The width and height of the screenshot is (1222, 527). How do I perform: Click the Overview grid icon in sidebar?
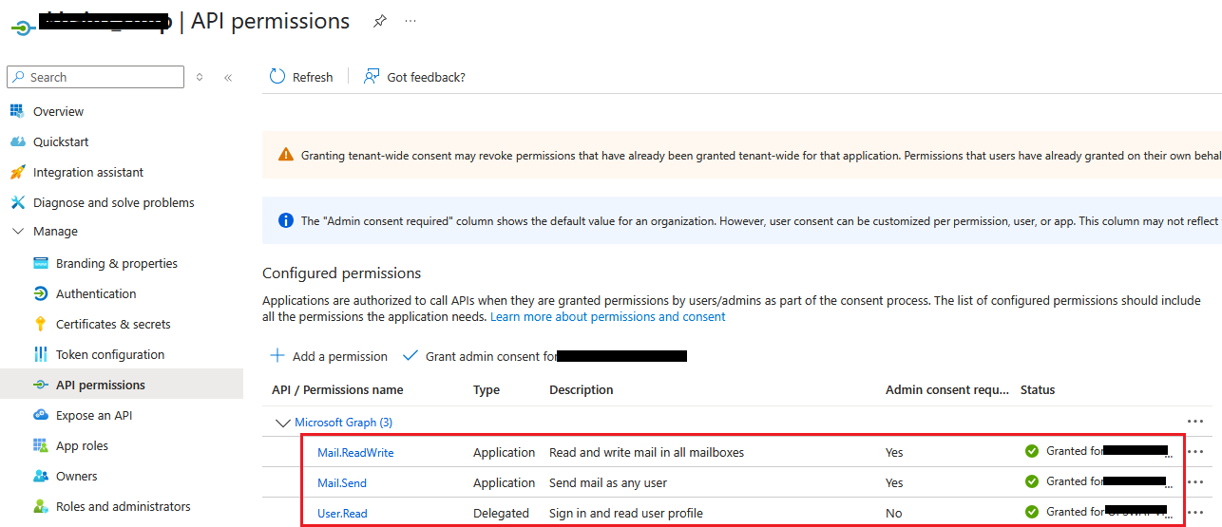[x=16, y=111]
